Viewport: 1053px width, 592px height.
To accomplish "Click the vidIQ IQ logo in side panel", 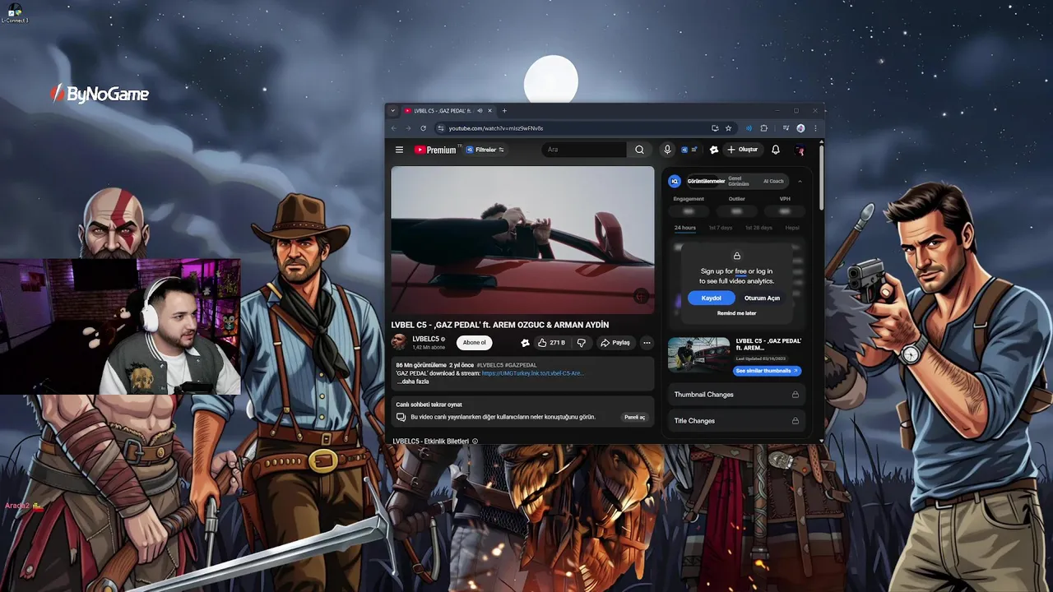I will pos(675,182).
